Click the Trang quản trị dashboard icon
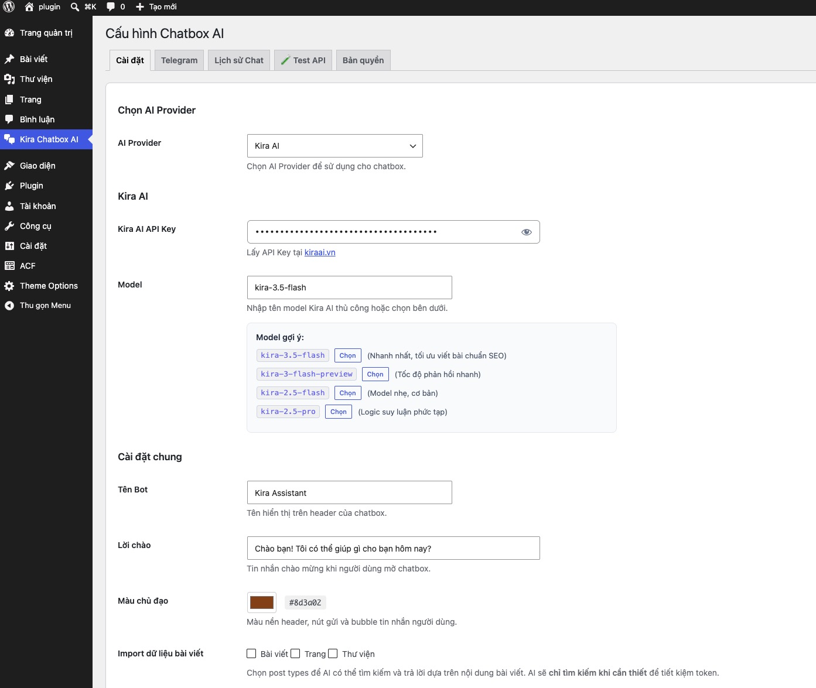Image resolution: width=816 pixels, height=688 pixels. pyautogui.click(x=9, y=33)
